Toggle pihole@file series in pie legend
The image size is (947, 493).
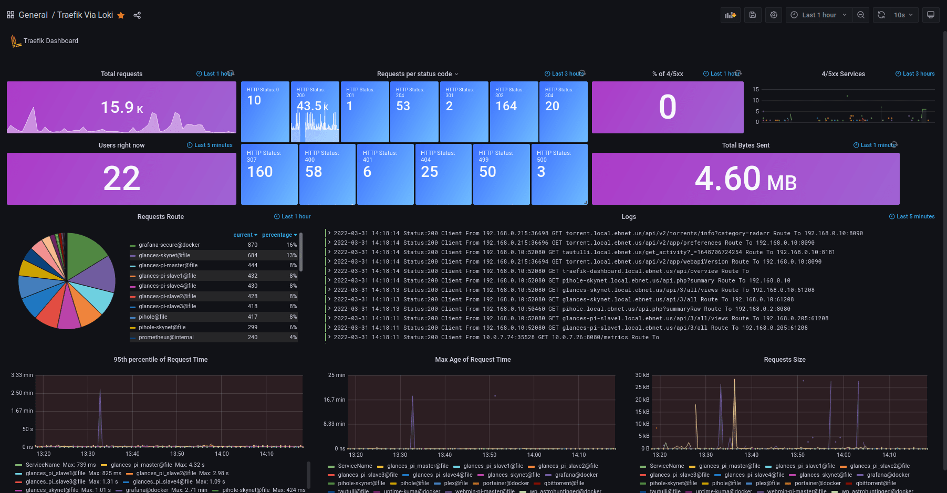[x=153, y=317]
